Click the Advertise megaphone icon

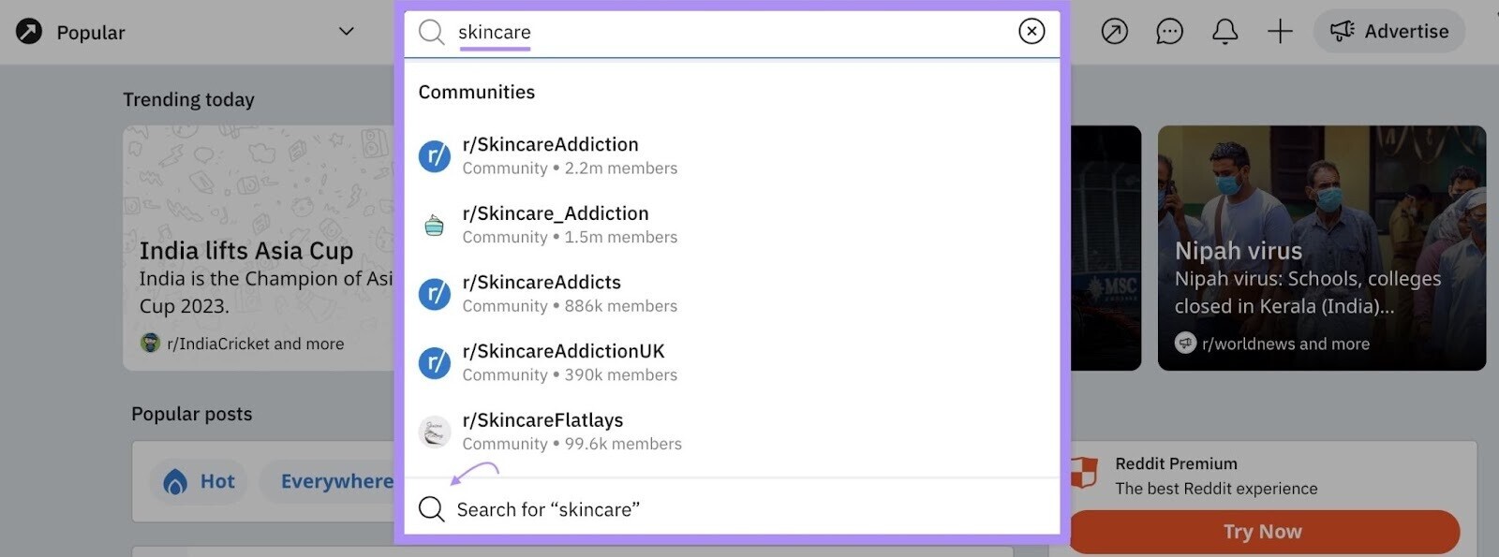(x=1342, y=32)
